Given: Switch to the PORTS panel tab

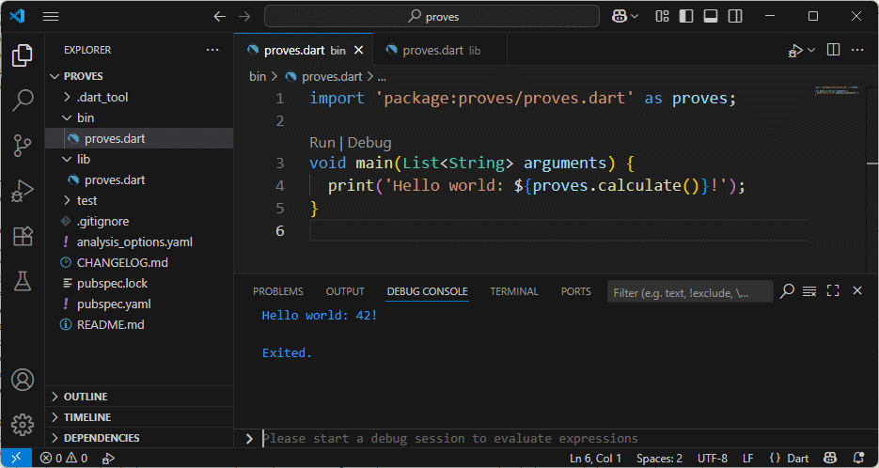Looking at the screenshot, I should [x=575, y=291].
